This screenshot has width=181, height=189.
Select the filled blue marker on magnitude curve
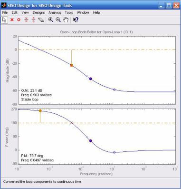pyautogui.click(x=91, y=79)
